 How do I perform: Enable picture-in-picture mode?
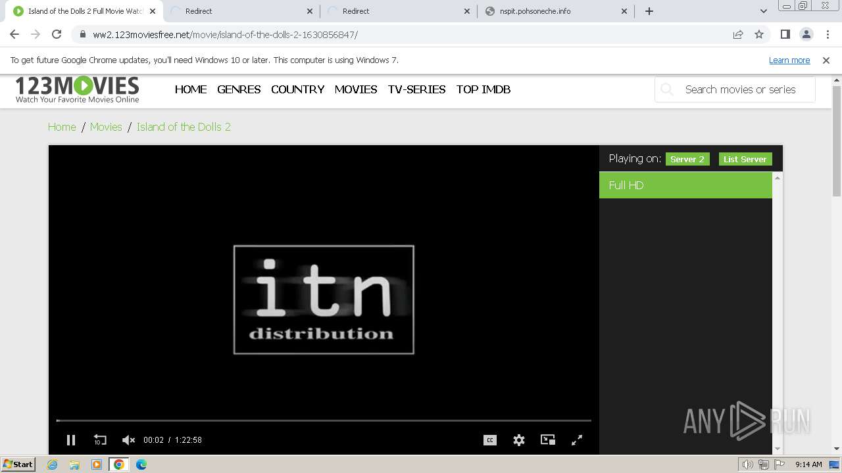548,440
